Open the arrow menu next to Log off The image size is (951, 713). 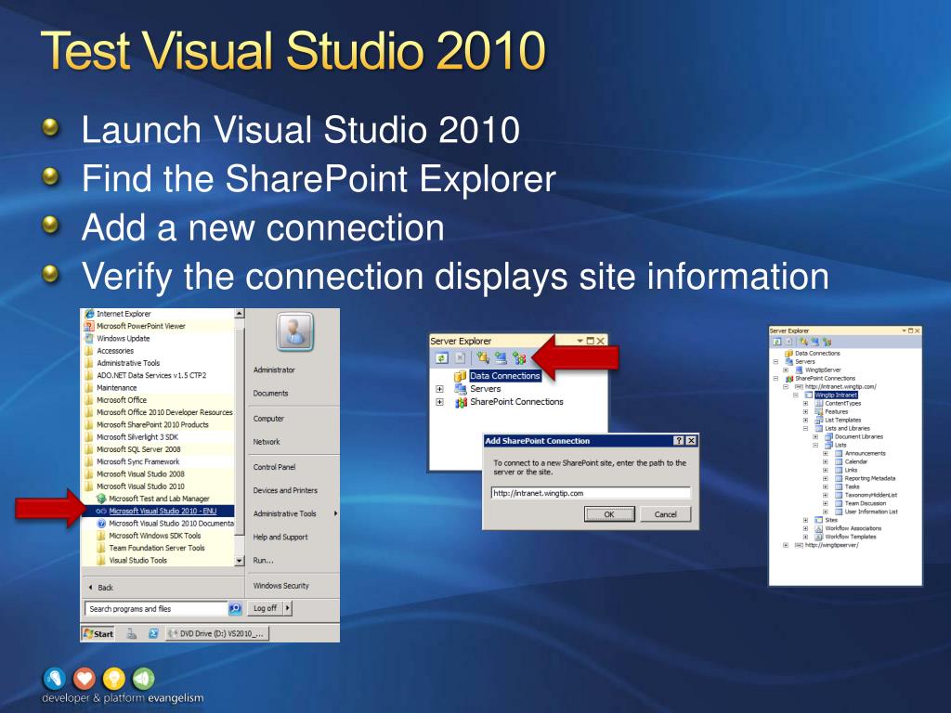(x=288, y=608)
